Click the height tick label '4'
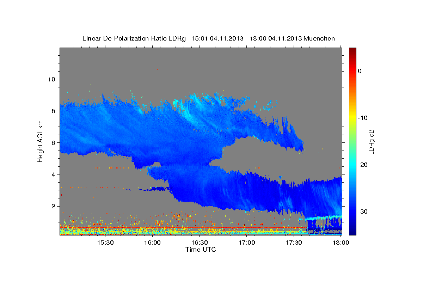The width and height of the screenshot is (423, 282). point(54,174)
